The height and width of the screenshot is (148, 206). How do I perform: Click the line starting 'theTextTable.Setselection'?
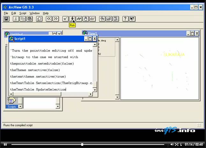[x=51, y=83]
